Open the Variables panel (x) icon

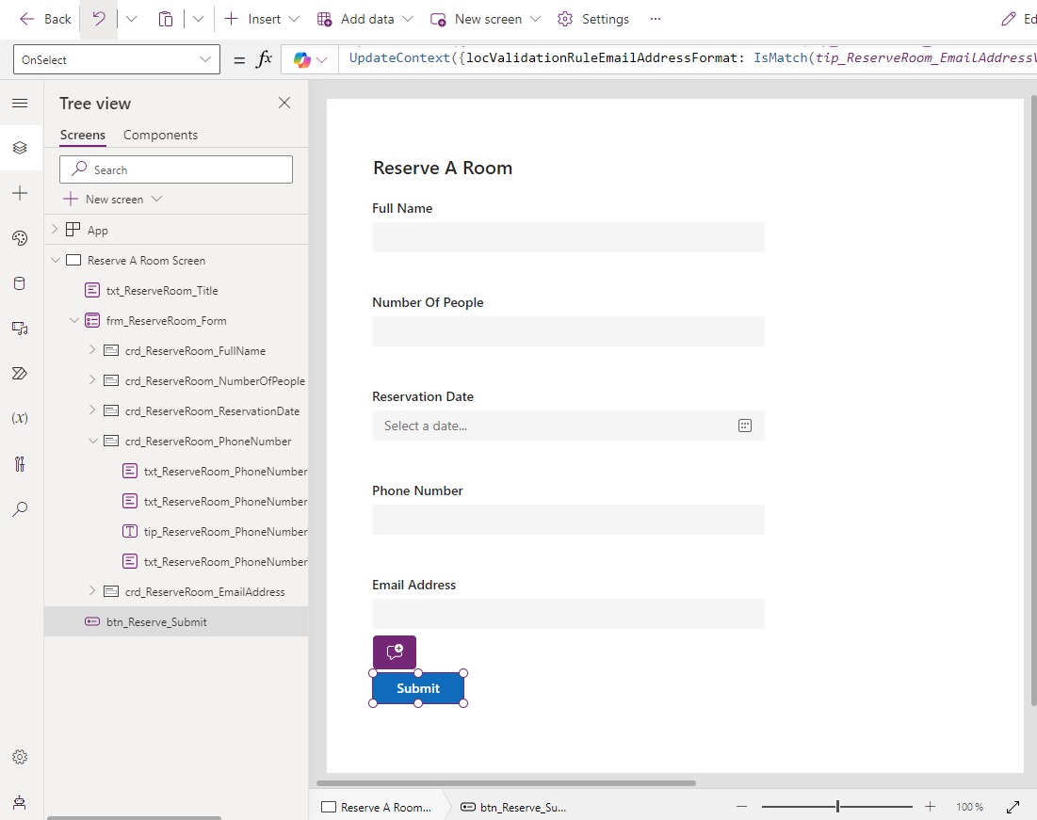(x=20, y=418)
